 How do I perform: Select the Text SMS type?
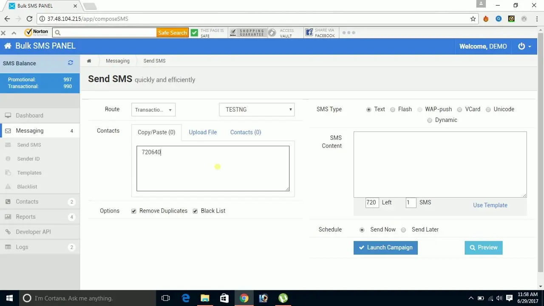coord(368,110)
